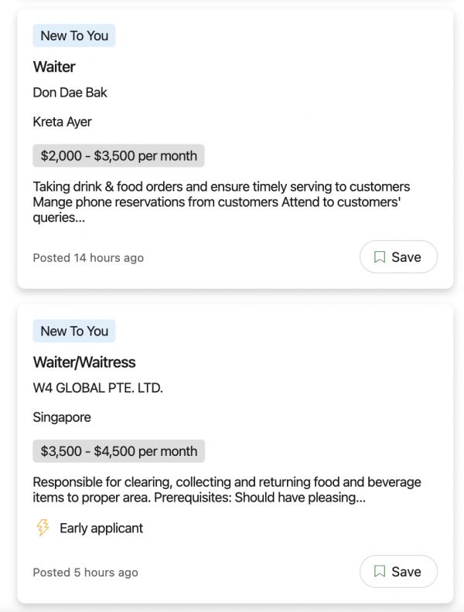Click the Kreta Ayer location text

[x=62, y=121]
